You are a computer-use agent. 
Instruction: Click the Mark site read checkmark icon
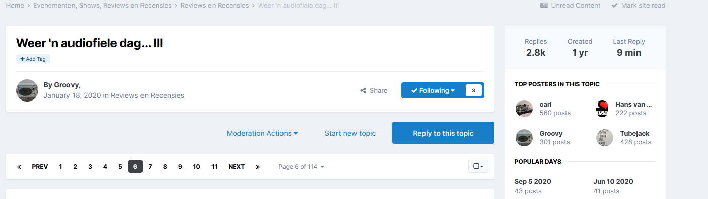(x=615, y=5)
